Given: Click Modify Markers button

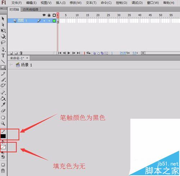Looking at the screenshot, I should (x=106, y=53).
